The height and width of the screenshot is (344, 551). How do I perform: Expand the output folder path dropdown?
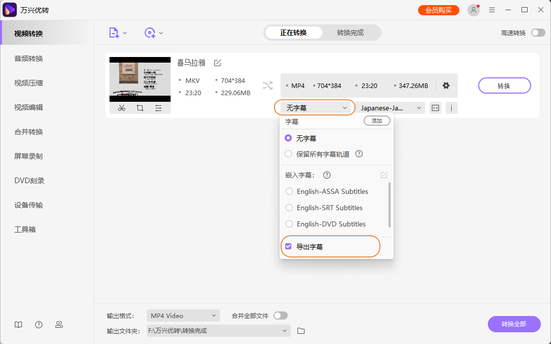(x=285, y=331)
